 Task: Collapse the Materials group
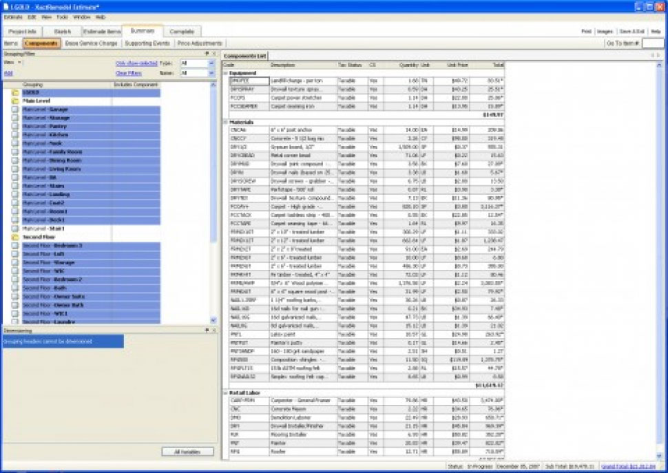point(225,122)
